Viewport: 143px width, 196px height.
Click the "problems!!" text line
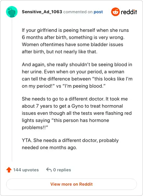click(35, 127)
